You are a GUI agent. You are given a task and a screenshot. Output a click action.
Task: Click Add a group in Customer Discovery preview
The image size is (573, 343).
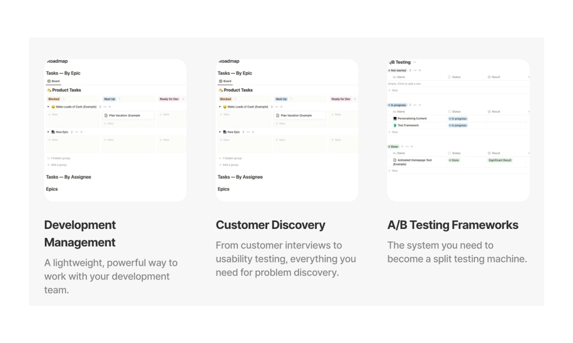tap(229, 165)
